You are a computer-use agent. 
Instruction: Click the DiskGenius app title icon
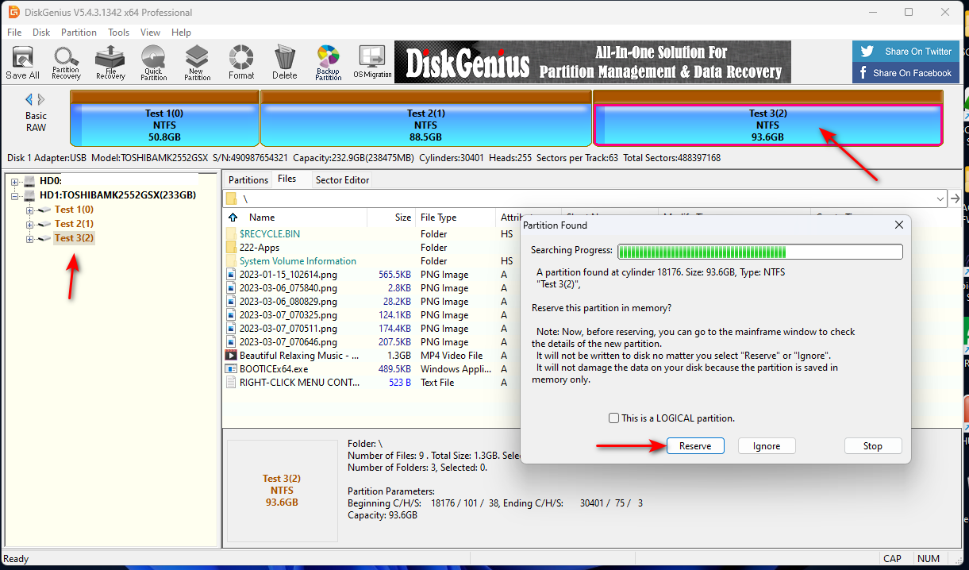coord(13,12)
